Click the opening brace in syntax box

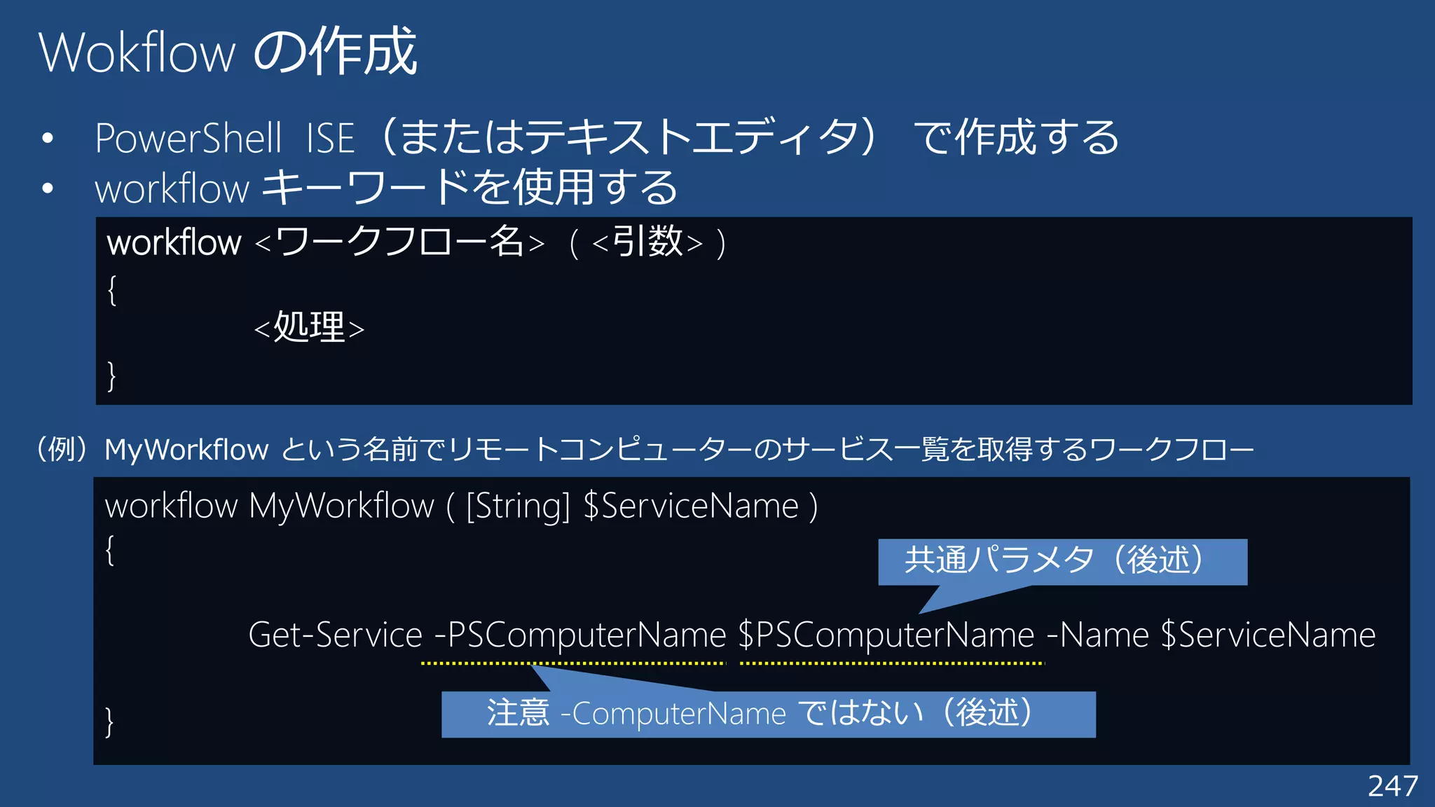click(111, 289)
